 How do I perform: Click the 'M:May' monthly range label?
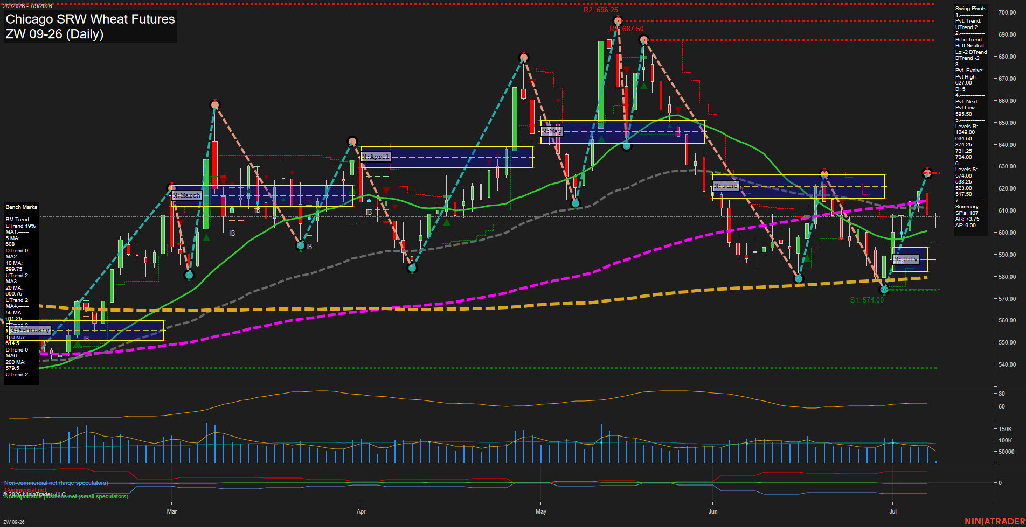552,131
